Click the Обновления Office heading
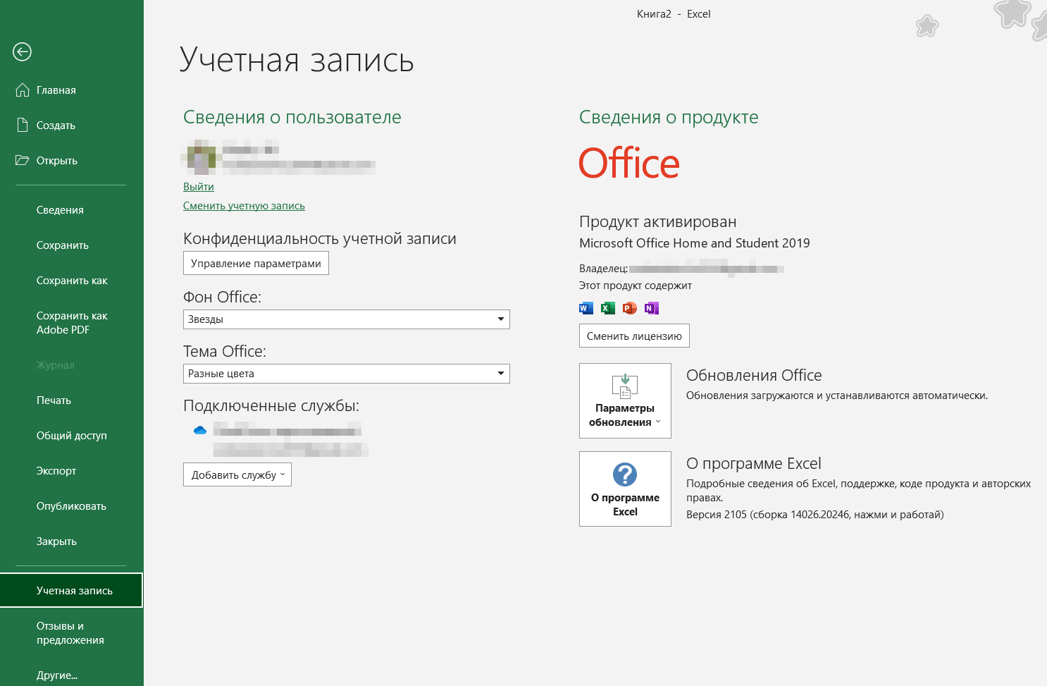 (754, 375)
